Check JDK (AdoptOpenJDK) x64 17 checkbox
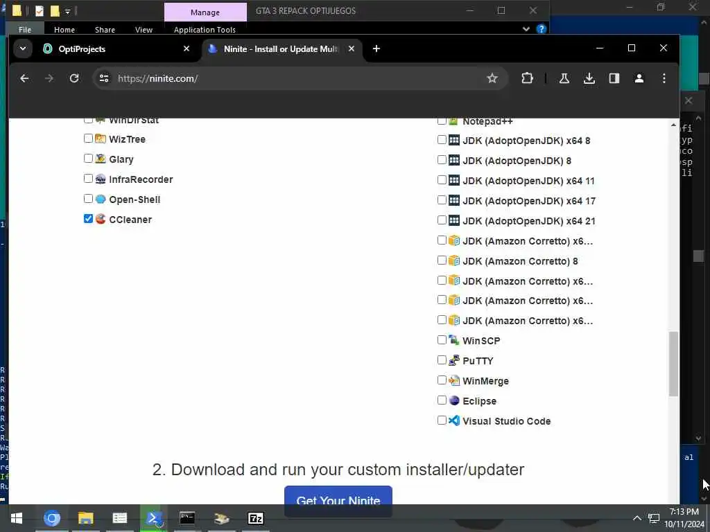 tap(442, 199)
